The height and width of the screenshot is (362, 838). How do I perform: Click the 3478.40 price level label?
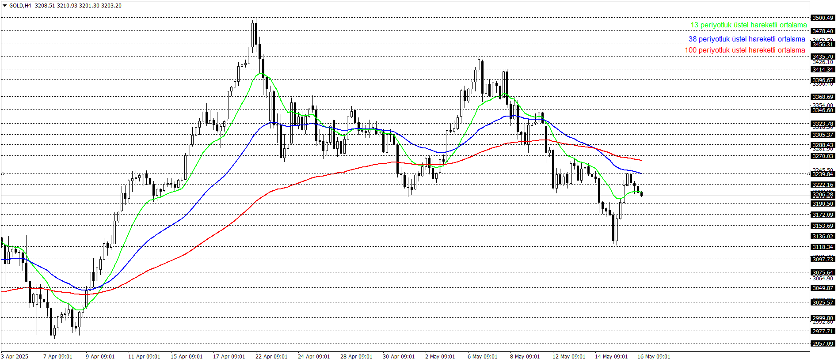point(823,31)
